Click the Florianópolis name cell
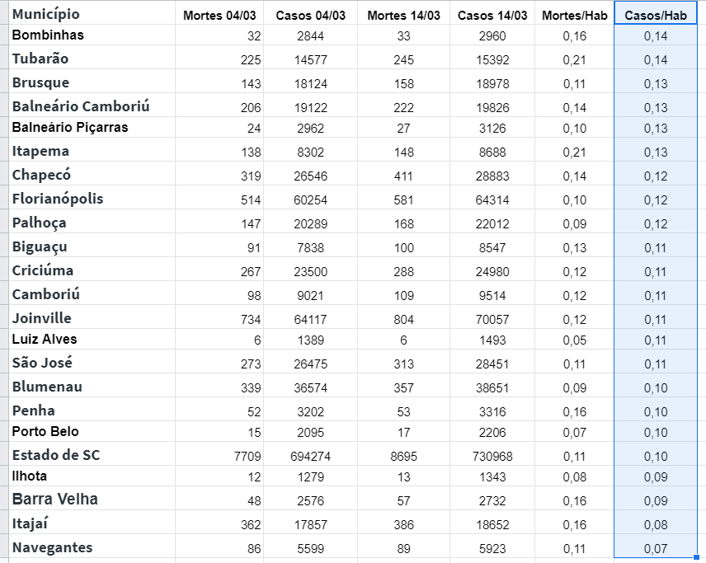 click(x=92, y=197)
